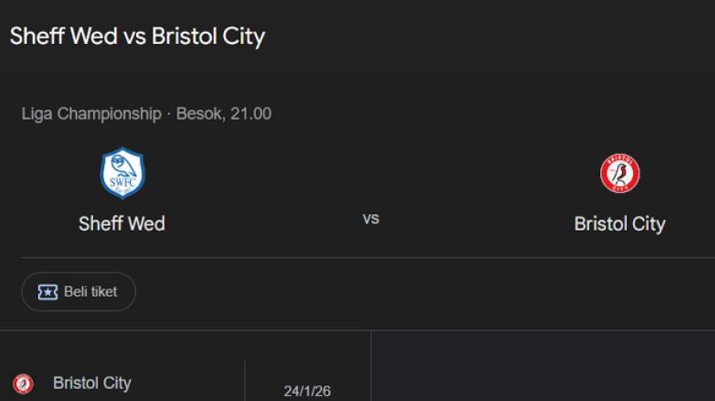This screenshot has width=715, height=401.
Task: Click the 24/1/26 match date
Action: click(307, 392)
